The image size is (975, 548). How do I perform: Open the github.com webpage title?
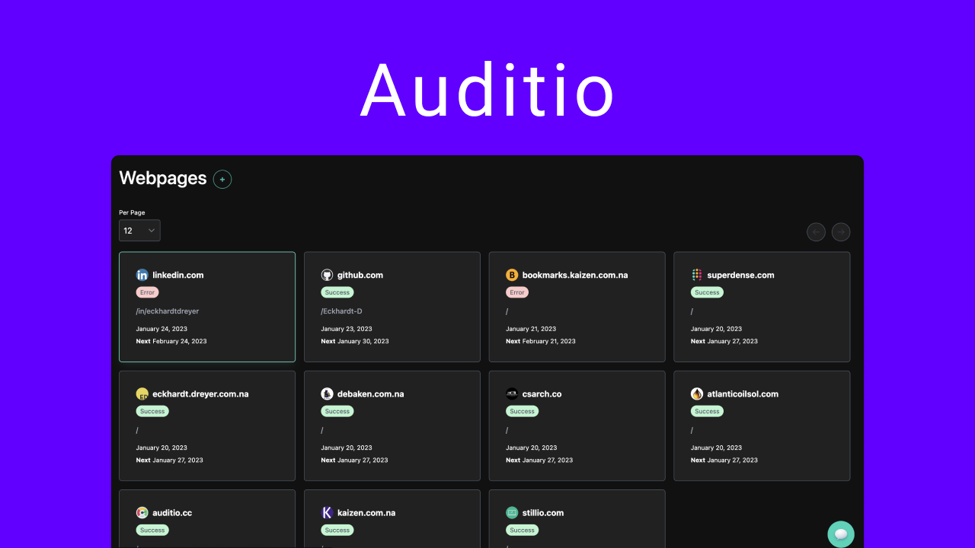pos(360,275)
